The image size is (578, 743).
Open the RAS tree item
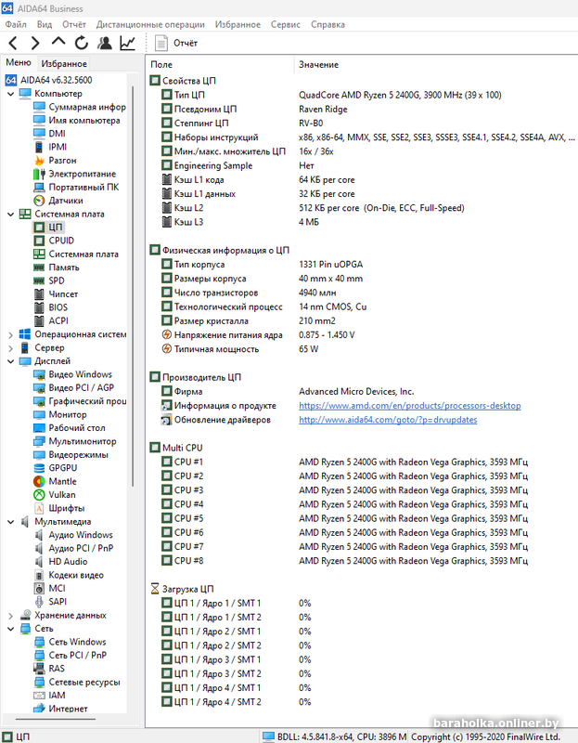[49, 669]
